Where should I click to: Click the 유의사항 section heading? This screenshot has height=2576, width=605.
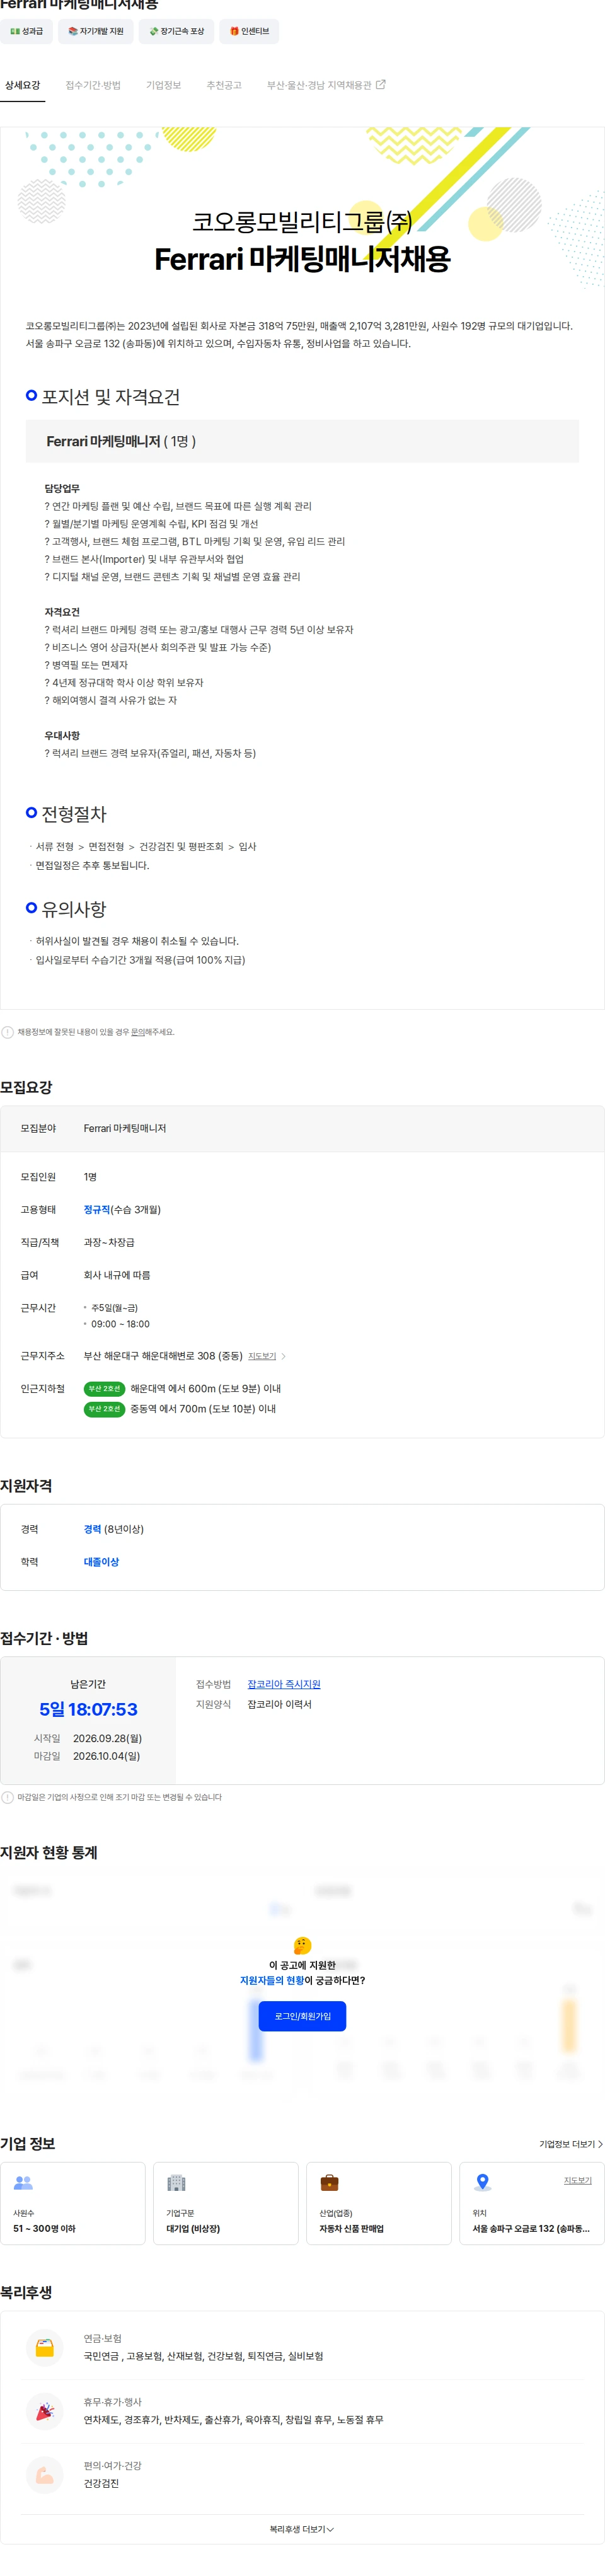click(x=73, y=909)
